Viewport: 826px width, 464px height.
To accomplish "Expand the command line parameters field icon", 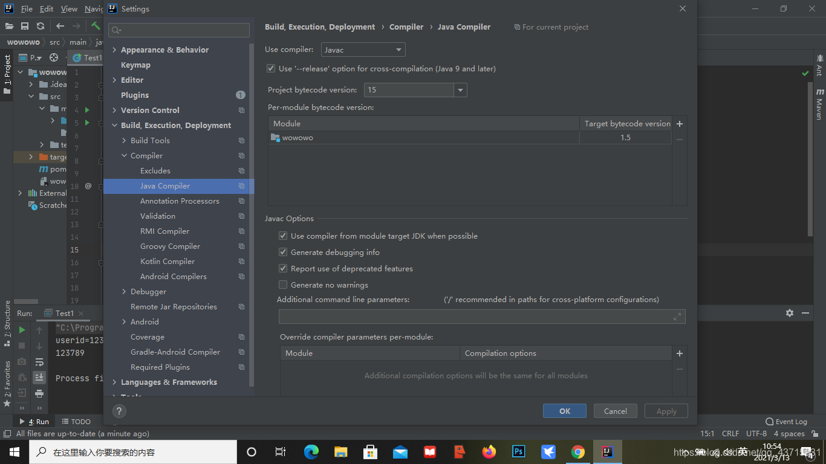I will tap(677, 317).
